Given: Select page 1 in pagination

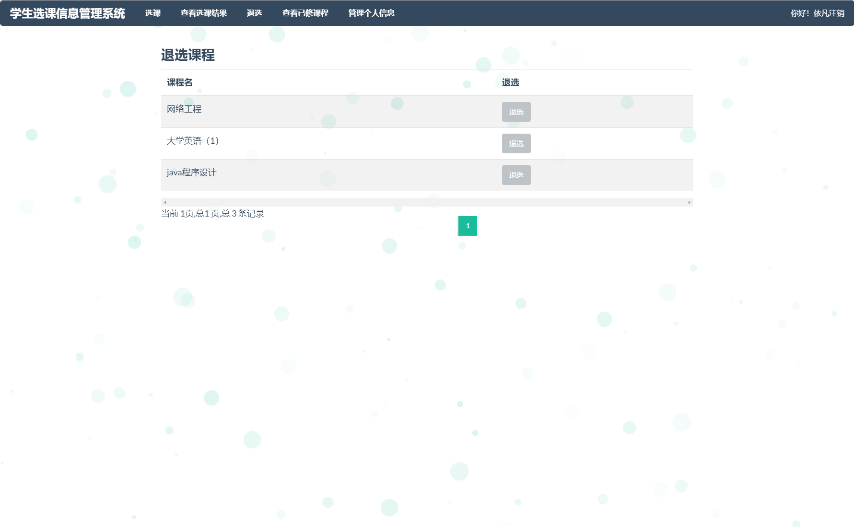Looking at the screenshot, I should (467, 226).
